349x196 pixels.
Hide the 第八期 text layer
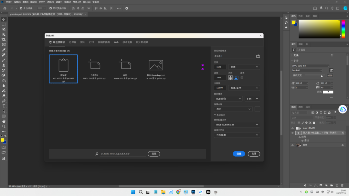coord(292,133)
